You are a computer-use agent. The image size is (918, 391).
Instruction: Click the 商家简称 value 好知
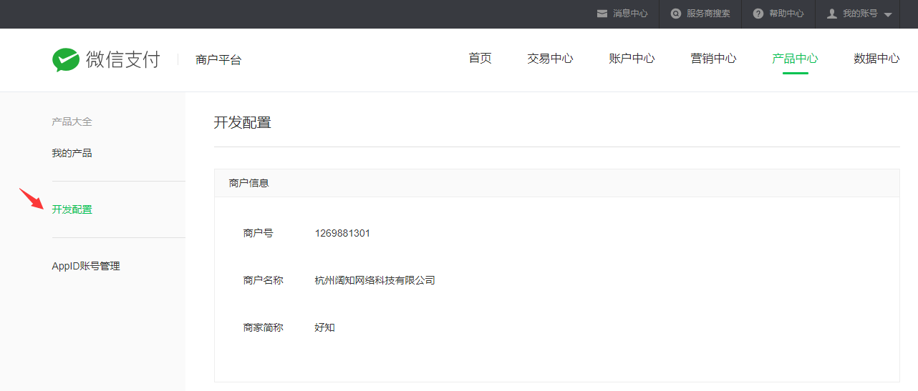324,327
